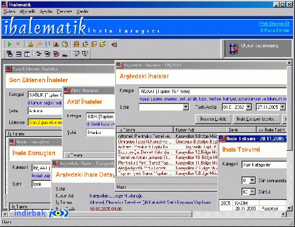Screen dimensions: 295x227
Task: Click the İhale Dosyasını Göster button
Action: pyautogui.click(x=257, y=119)
